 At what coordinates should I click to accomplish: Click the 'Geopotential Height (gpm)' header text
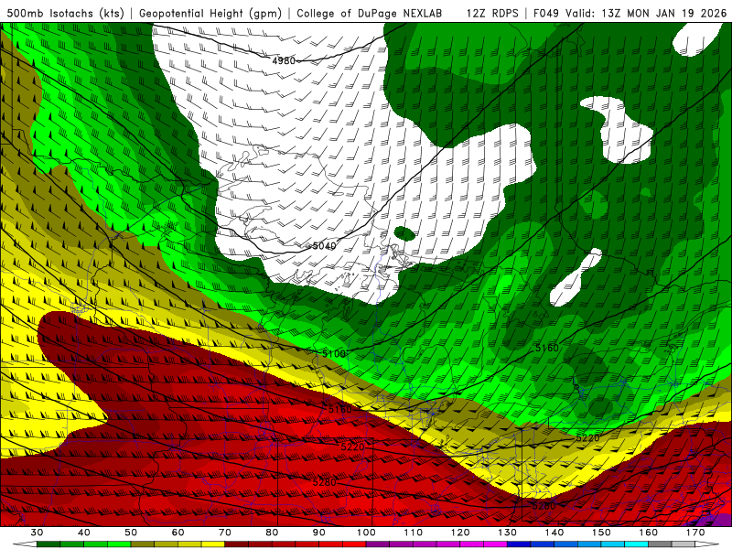(210, 13)
